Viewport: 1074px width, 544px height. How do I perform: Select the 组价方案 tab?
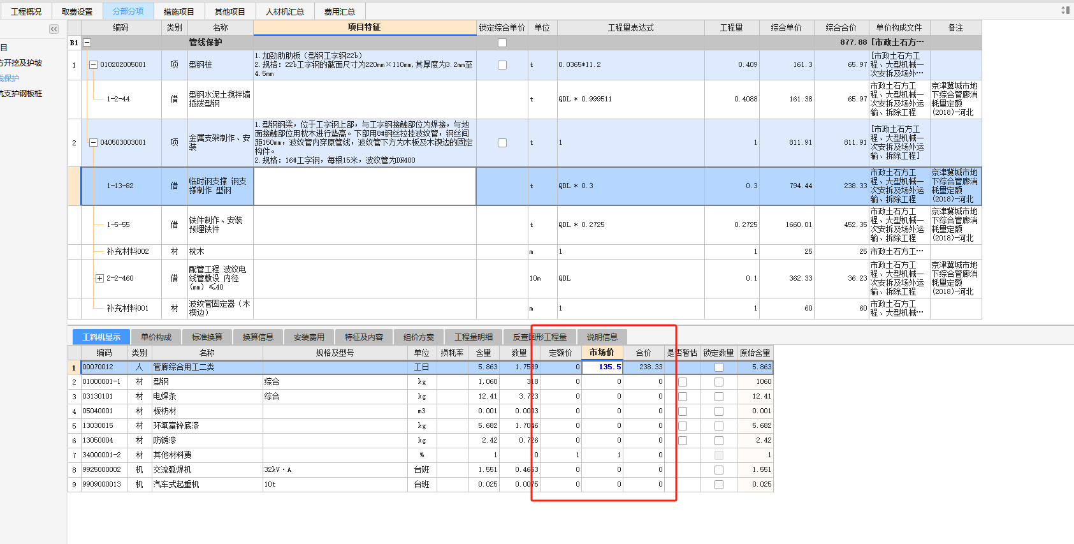click(x=419, y=337)
